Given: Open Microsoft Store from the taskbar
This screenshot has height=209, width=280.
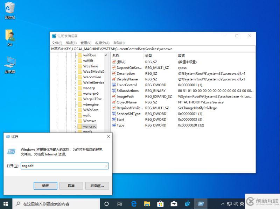Looking at the screenshot, I should [x=160, y=203].
